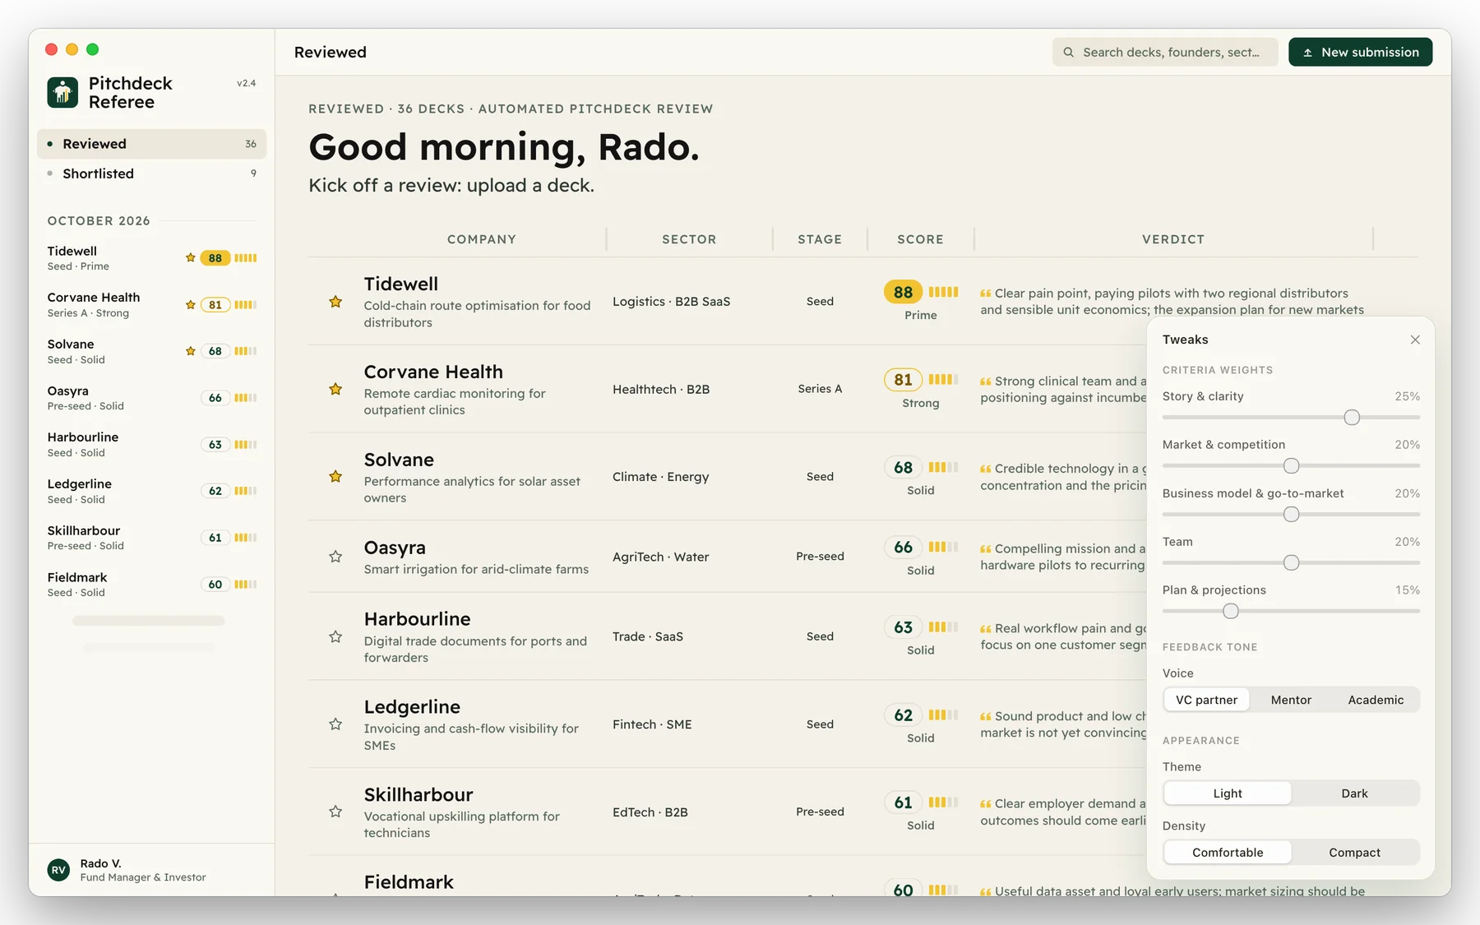Open Fieldmark in sidebar list
This screenshot has width=1480, height=925.
[151, 585]
